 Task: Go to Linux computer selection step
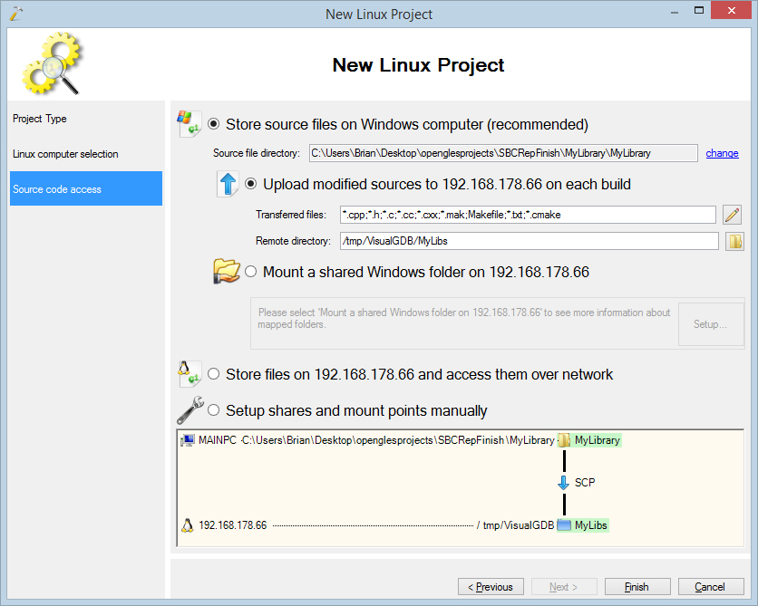86,154
